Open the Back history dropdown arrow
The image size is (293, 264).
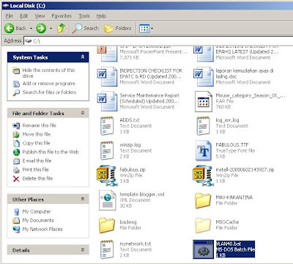coord(31,29)
